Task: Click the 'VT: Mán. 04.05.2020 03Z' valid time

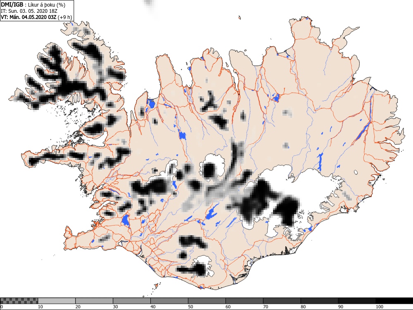Action: pos(28,17)
